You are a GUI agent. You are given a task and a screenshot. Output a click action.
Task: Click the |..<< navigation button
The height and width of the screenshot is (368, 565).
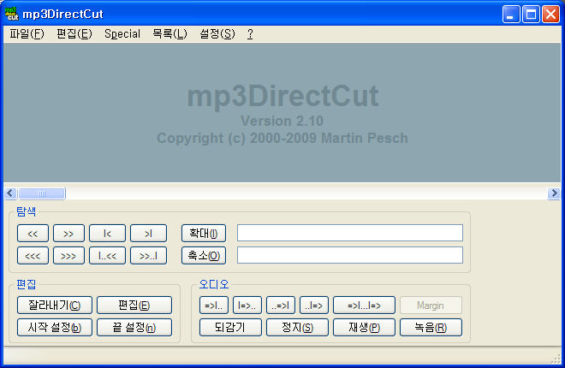pos(107,256)
